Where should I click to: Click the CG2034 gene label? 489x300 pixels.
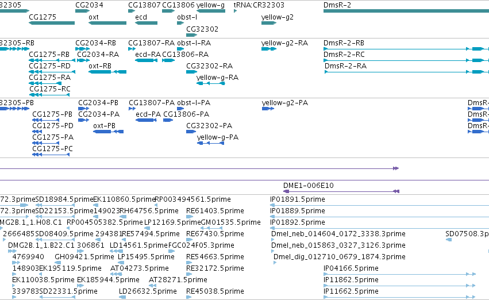click(x=89, y=5)
